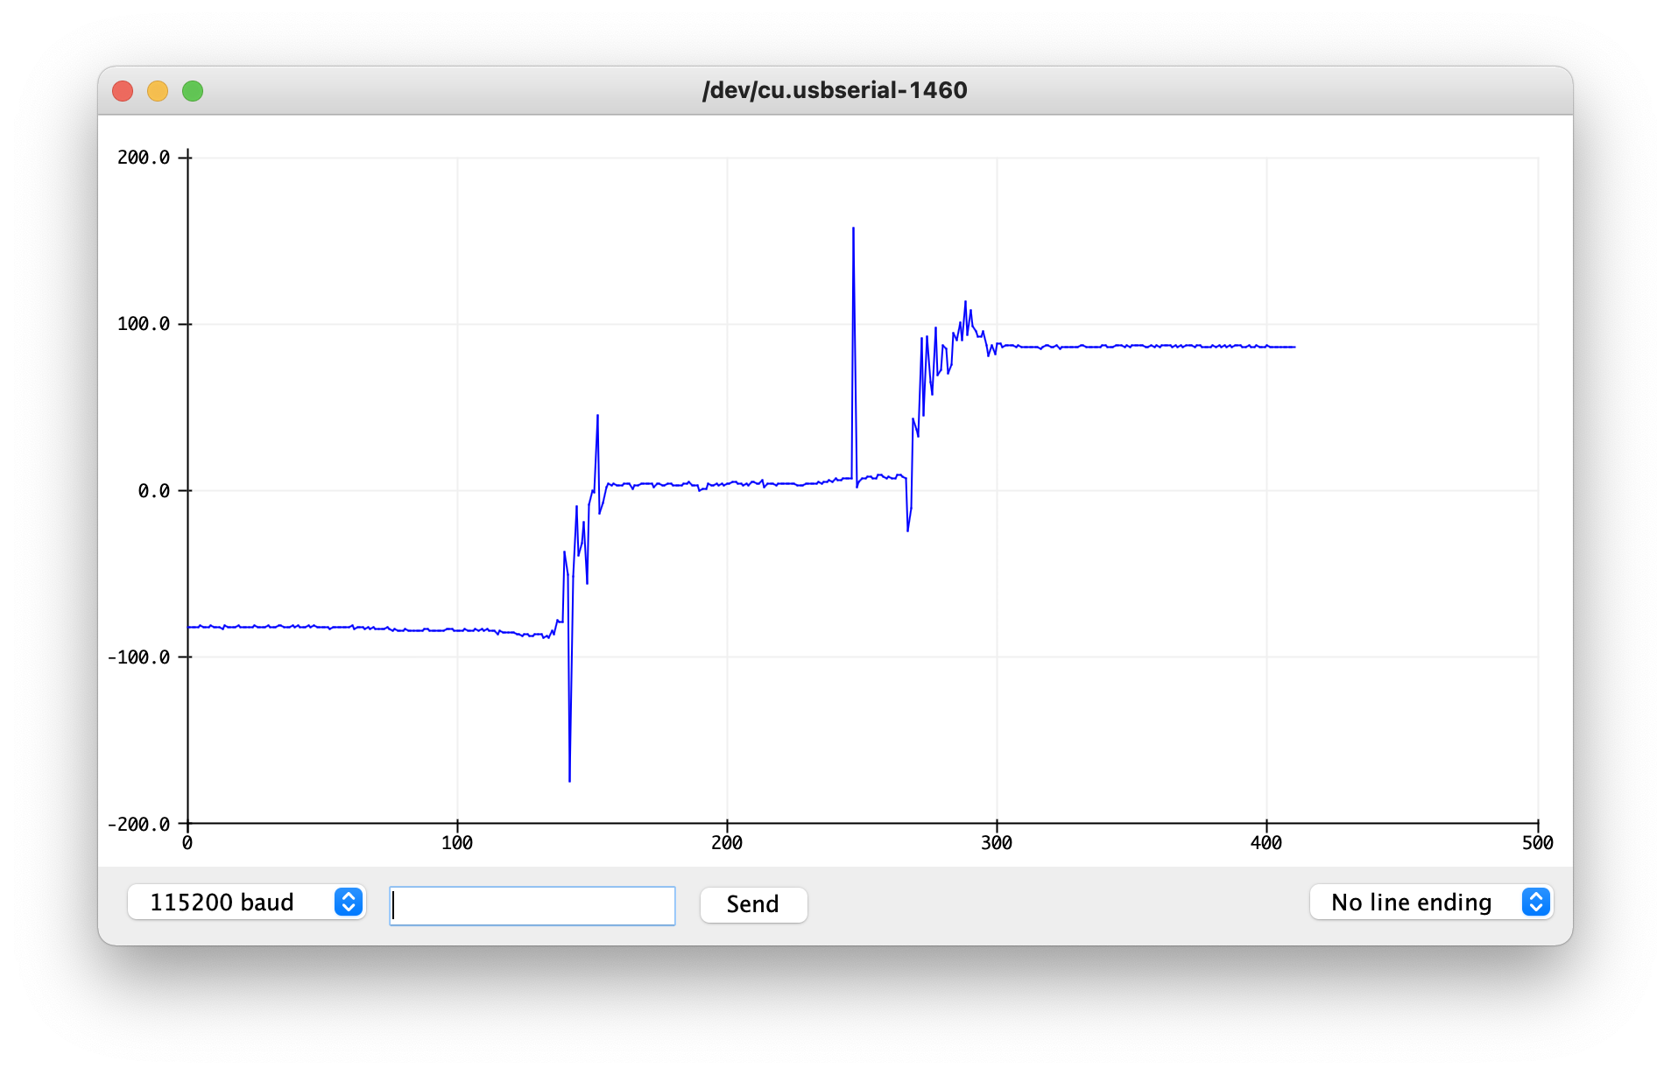Click the 100.0 y-axis label
This screenshot has height=1075, width=1671.
pyautogui.click(x=144, y=324)
